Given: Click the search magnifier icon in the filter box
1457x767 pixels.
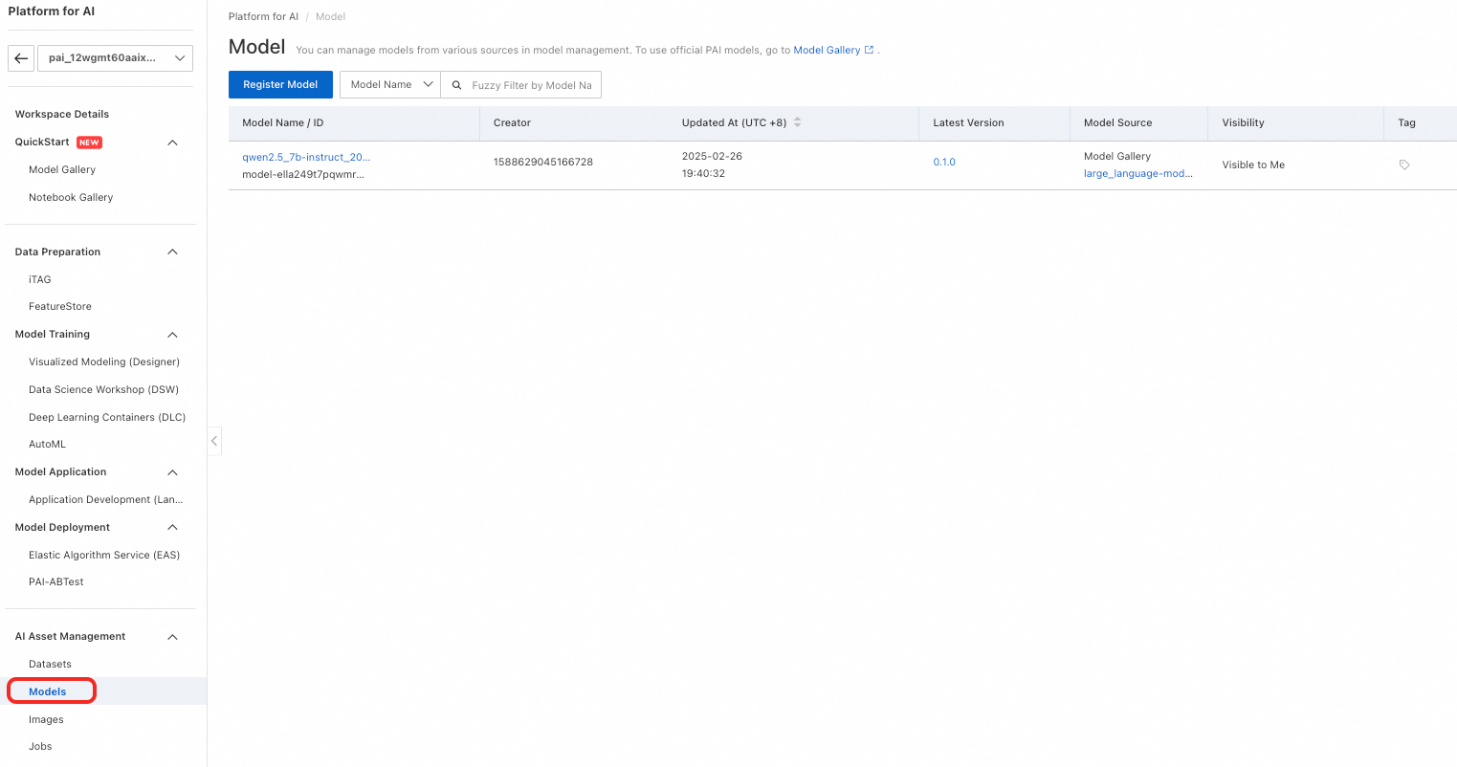Looking at the screenshot, I should coord(456,85).
